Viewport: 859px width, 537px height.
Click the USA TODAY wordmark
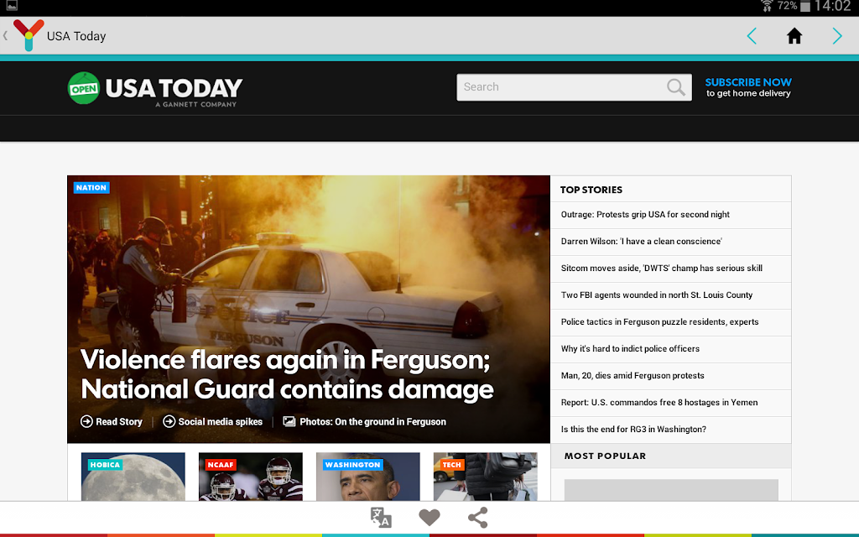click(x=174, y=88)
